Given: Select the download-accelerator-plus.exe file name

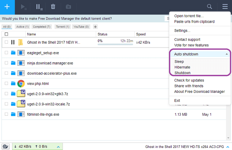Looking at the screenshot, I should [x=52, y=73].
